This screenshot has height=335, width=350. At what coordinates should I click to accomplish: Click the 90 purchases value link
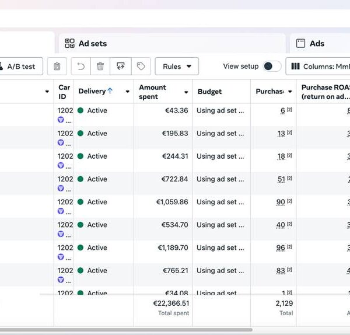click(281, 202)
